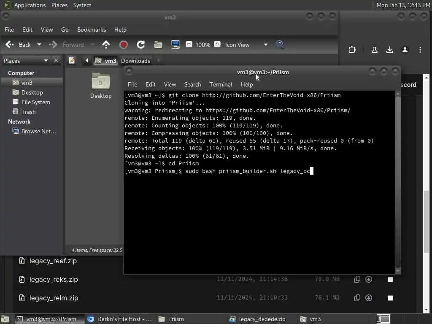This screenshot has width=432, height=324.
Task: Open browser extensions puzzle icon
Action: pos(352,50)
